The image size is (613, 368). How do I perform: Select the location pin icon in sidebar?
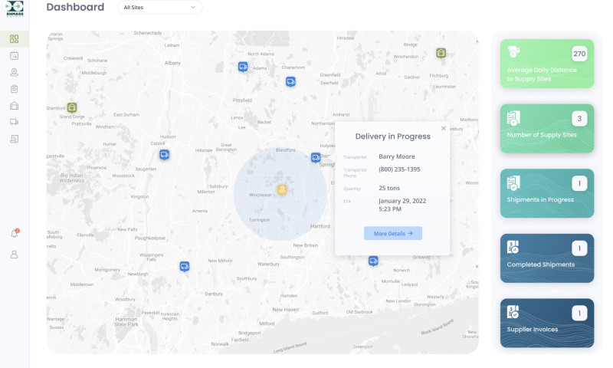tap(14, 72)
